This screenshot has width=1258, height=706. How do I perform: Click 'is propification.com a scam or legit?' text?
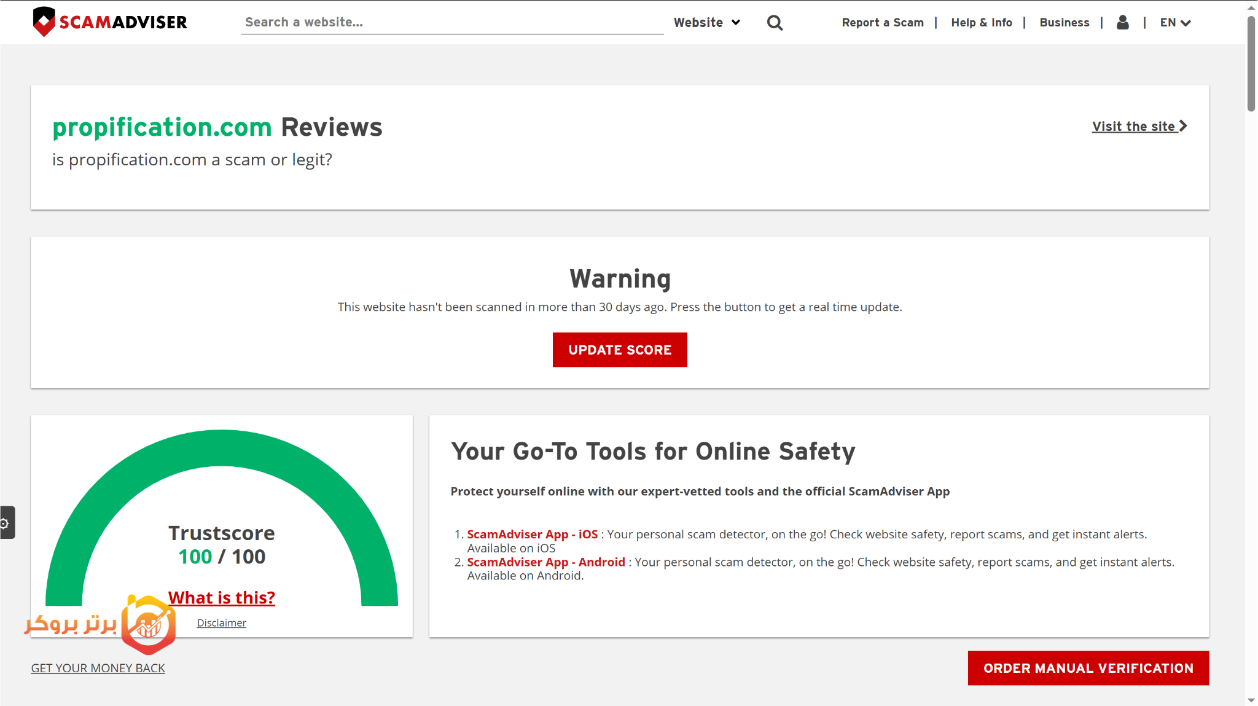[x=192, y=160]
